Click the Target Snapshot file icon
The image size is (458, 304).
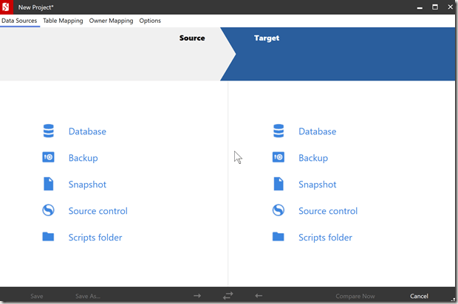click(x=278, y=184)
